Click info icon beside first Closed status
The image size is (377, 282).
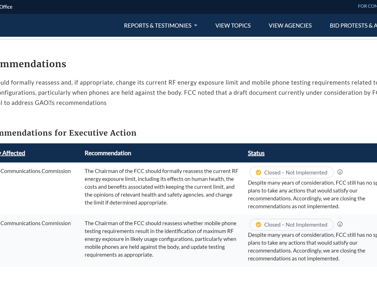340,172
